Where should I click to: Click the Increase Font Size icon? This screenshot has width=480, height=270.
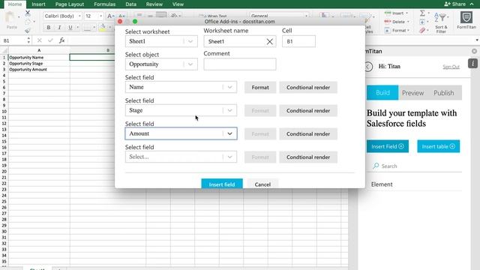tap(110, 16)
